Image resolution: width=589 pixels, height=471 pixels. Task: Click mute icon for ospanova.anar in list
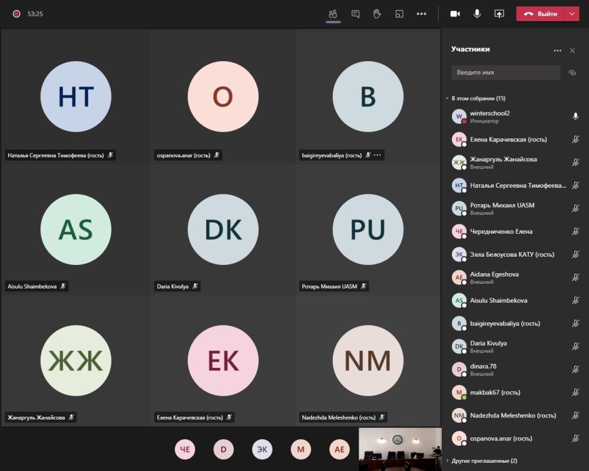pos(575,438)
